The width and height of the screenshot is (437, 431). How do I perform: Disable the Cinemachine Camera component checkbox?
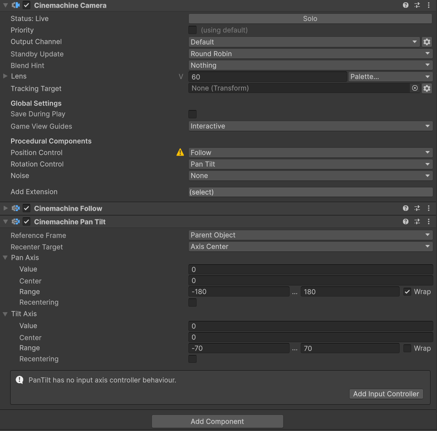point(26,5)
